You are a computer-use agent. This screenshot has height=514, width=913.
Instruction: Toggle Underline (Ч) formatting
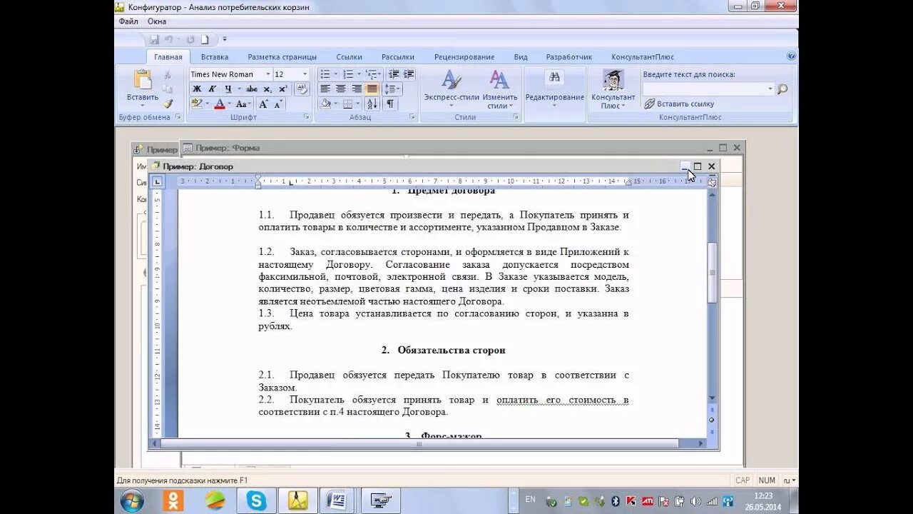point(228,89)
